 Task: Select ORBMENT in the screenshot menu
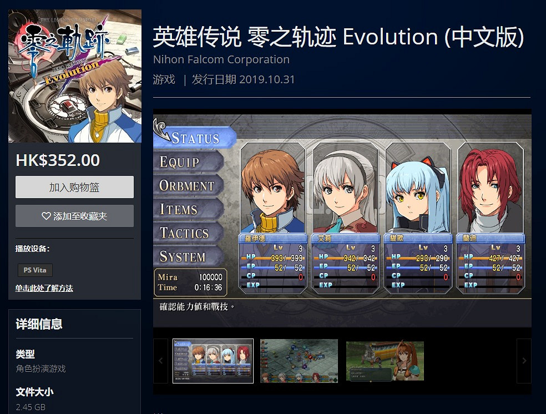click(188, 185)
